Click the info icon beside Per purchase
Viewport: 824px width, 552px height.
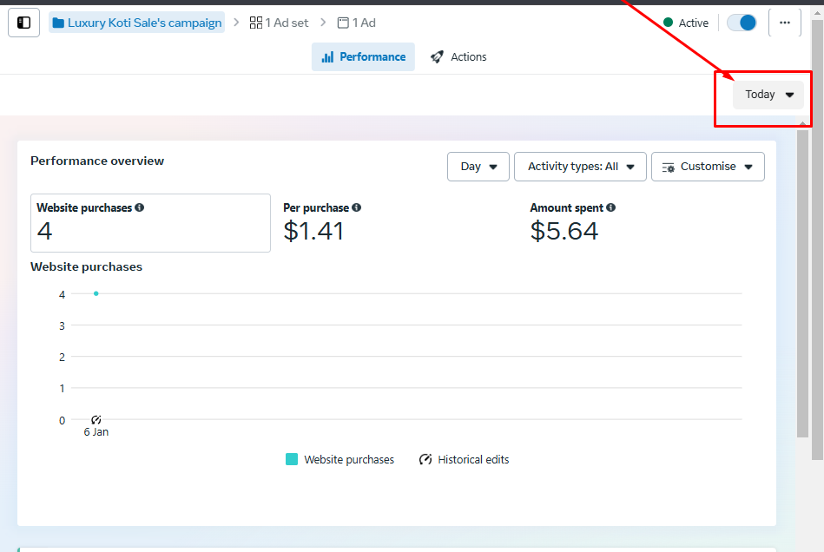click(357, 208)
